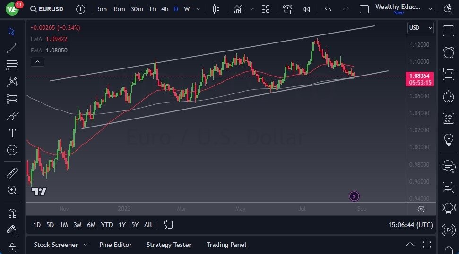The height and width of the screenshot is (254, 459).
Task: Open the candlestick chart style icon
Action: tap(217, 9)
